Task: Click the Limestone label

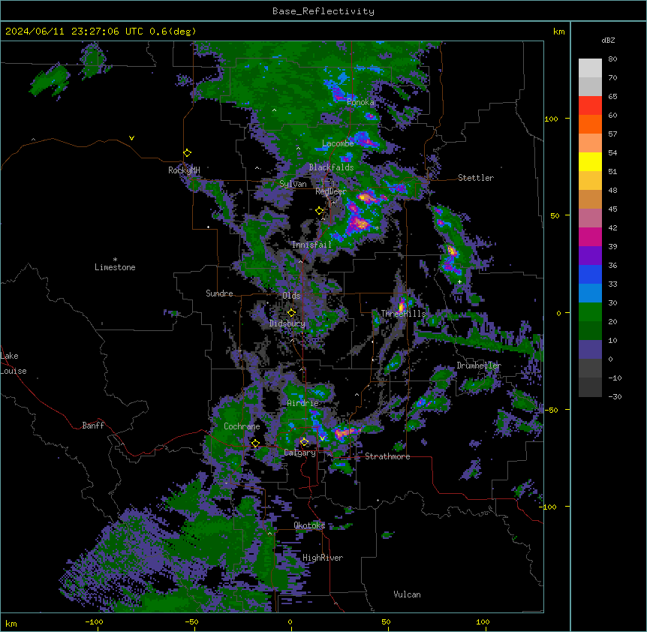Action: point(115,267)
